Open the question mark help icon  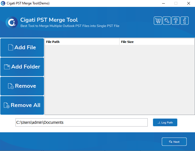click(175, 21)
